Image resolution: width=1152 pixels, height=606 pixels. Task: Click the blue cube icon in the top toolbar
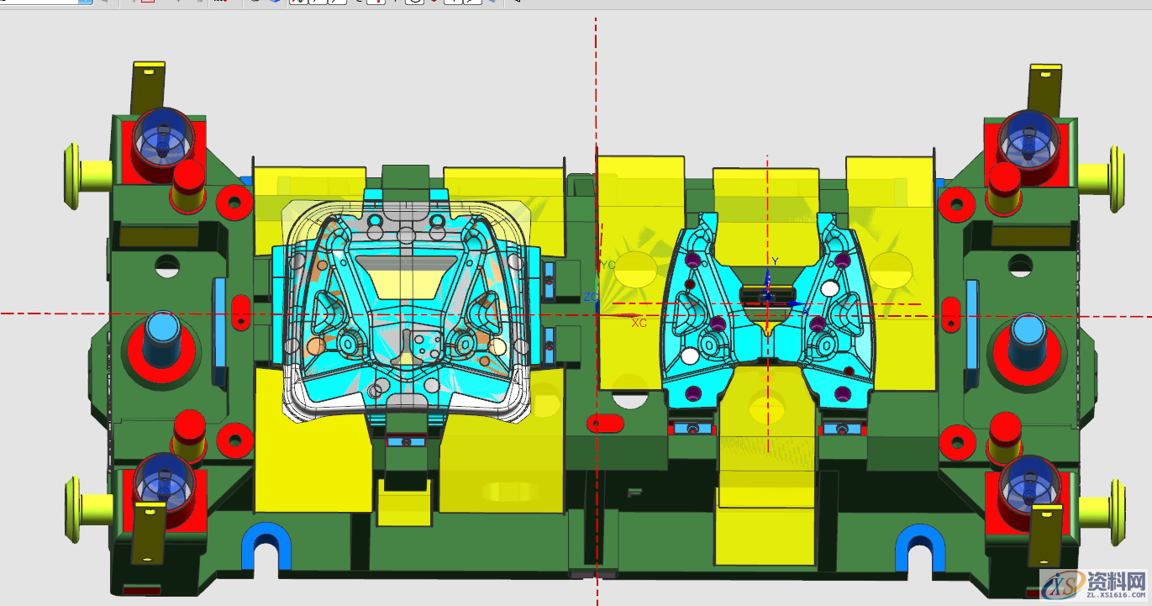tap(275, 3)
